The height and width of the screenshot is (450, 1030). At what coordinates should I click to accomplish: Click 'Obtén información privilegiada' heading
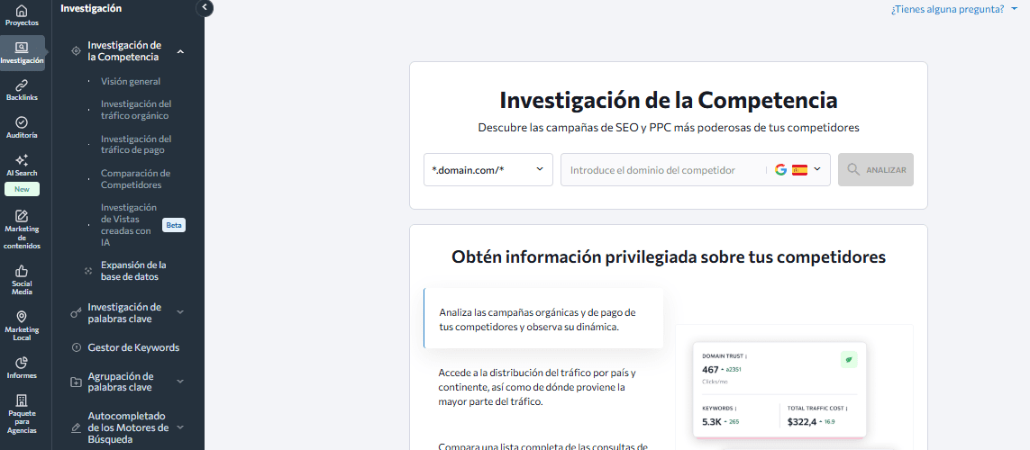[x=669, y=256]
